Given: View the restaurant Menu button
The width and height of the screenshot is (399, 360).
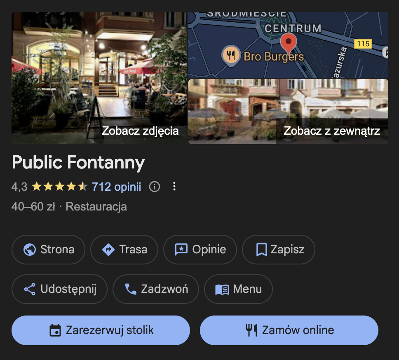Looking at the screenshot, I should (x=238, y=289).
